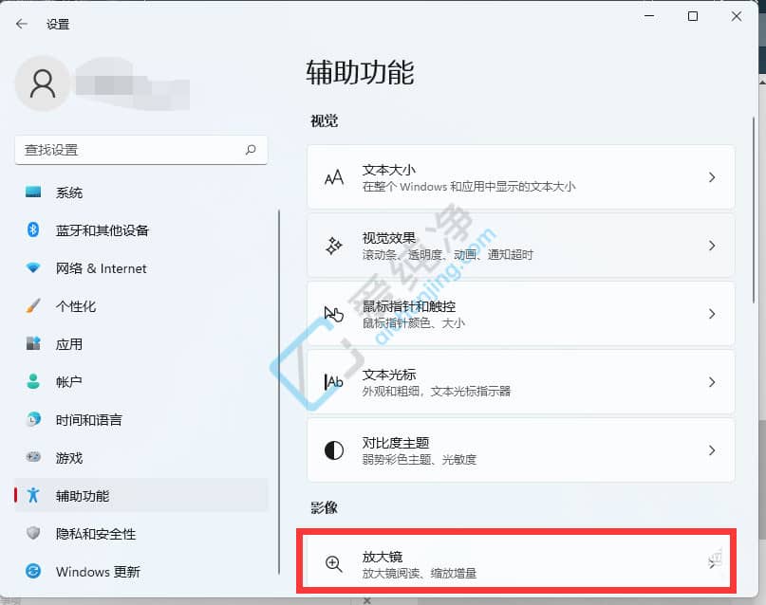Image resolution: width=766 pixels, height=605 pixels.
Task: Open the 对比度主题 card title
Action: (396, 443)
